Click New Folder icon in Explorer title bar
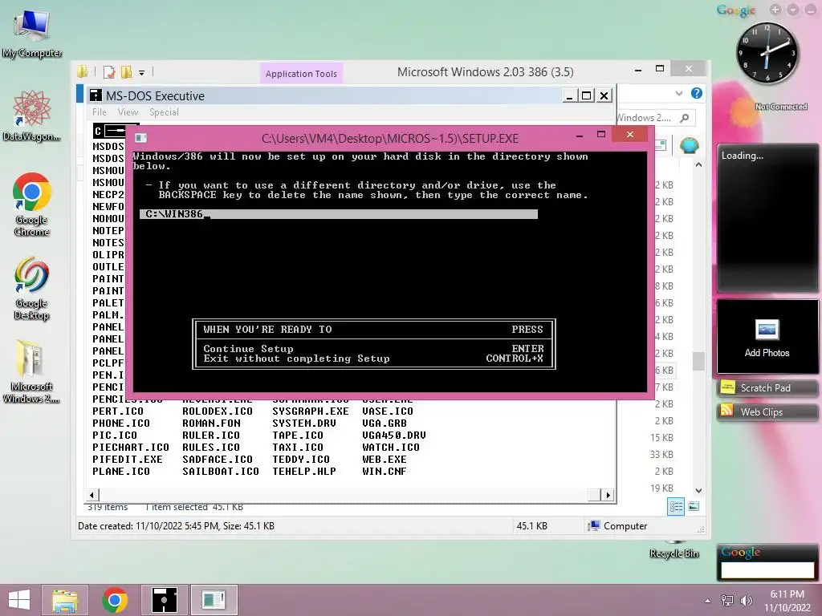Image resolution: width=822 pixels, height=616 pixels. 126,72
